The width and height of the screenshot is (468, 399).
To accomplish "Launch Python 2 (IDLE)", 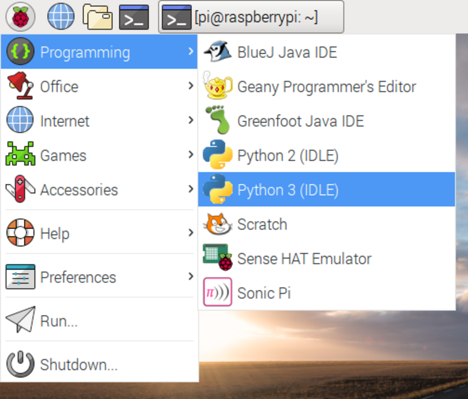I will pos(327,154).
